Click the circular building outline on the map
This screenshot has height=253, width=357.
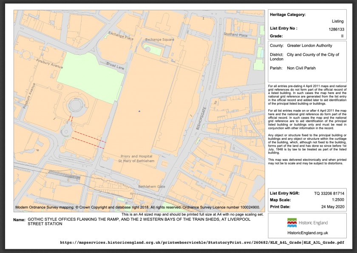pos(76,104)
